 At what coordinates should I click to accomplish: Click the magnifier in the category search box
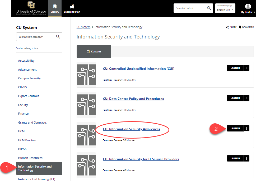[58, 37]
